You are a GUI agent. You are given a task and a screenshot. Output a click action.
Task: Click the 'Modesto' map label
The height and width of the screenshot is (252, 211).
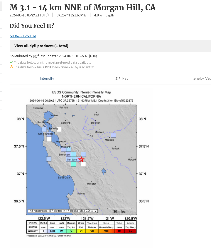(x=109, y=140)
